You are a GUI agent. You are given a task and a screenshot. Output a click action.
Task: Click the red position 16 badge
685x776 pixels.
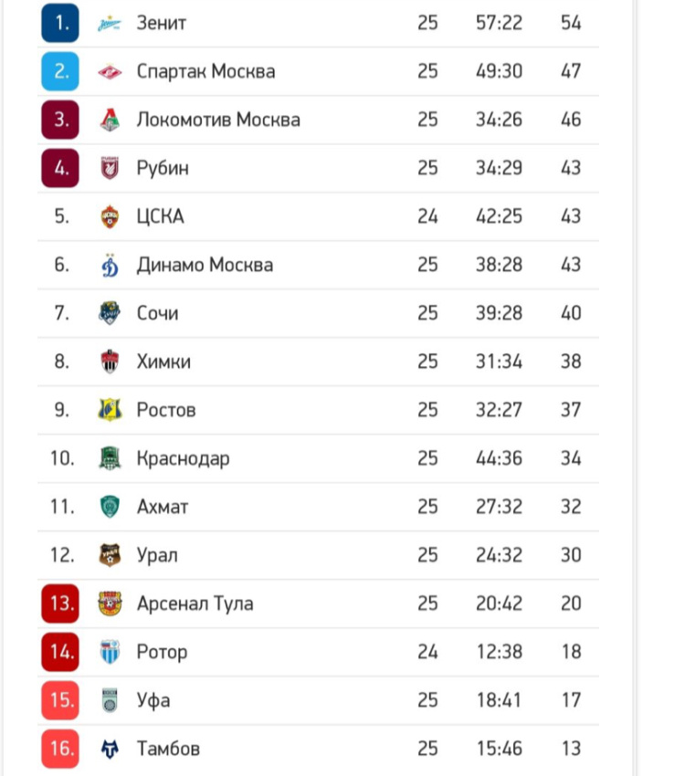pyautogui.click(x=60, y=749)
